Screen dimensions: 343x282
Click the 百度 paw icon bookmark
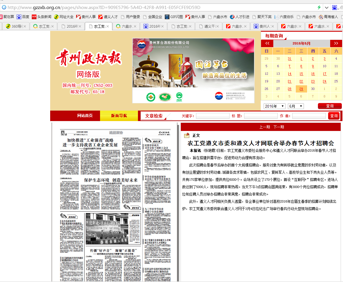click(19, 17)
